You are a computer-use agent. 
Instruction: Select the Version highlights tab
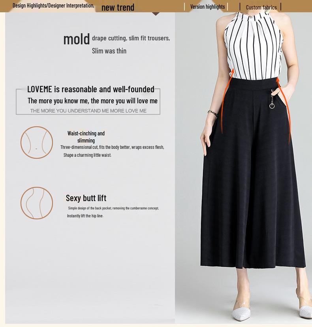[207, 7]
